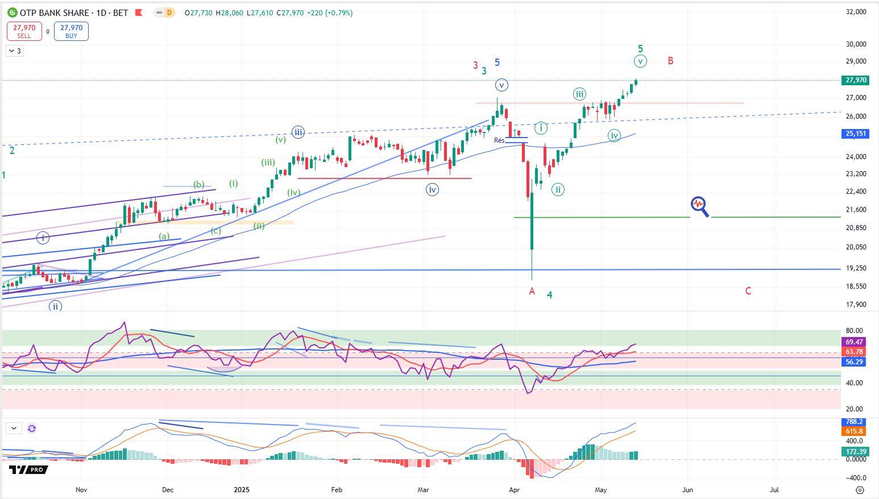Click the spread value 0 between Sell and Buy
Viewport: 879px width, 499px height.
[48, 32]
